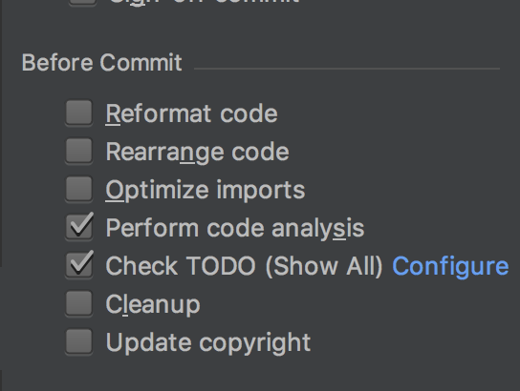Click the 'Rearrange code' label text
Screen dimensions: 520x391
(x=197, y=153)
